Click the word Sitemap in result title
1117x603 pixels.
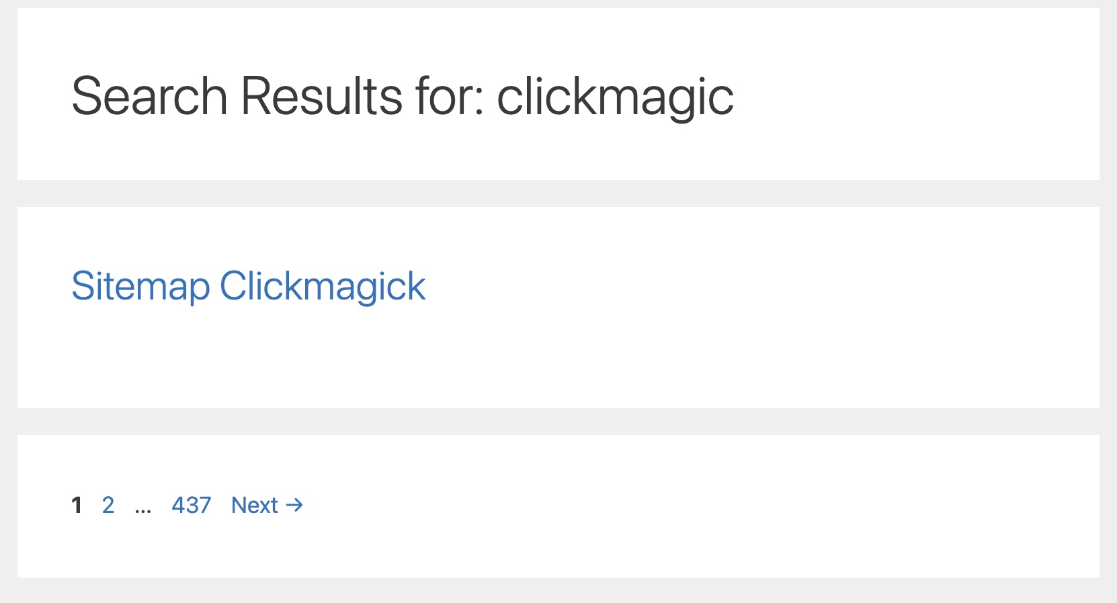click(x=140, y=287)
